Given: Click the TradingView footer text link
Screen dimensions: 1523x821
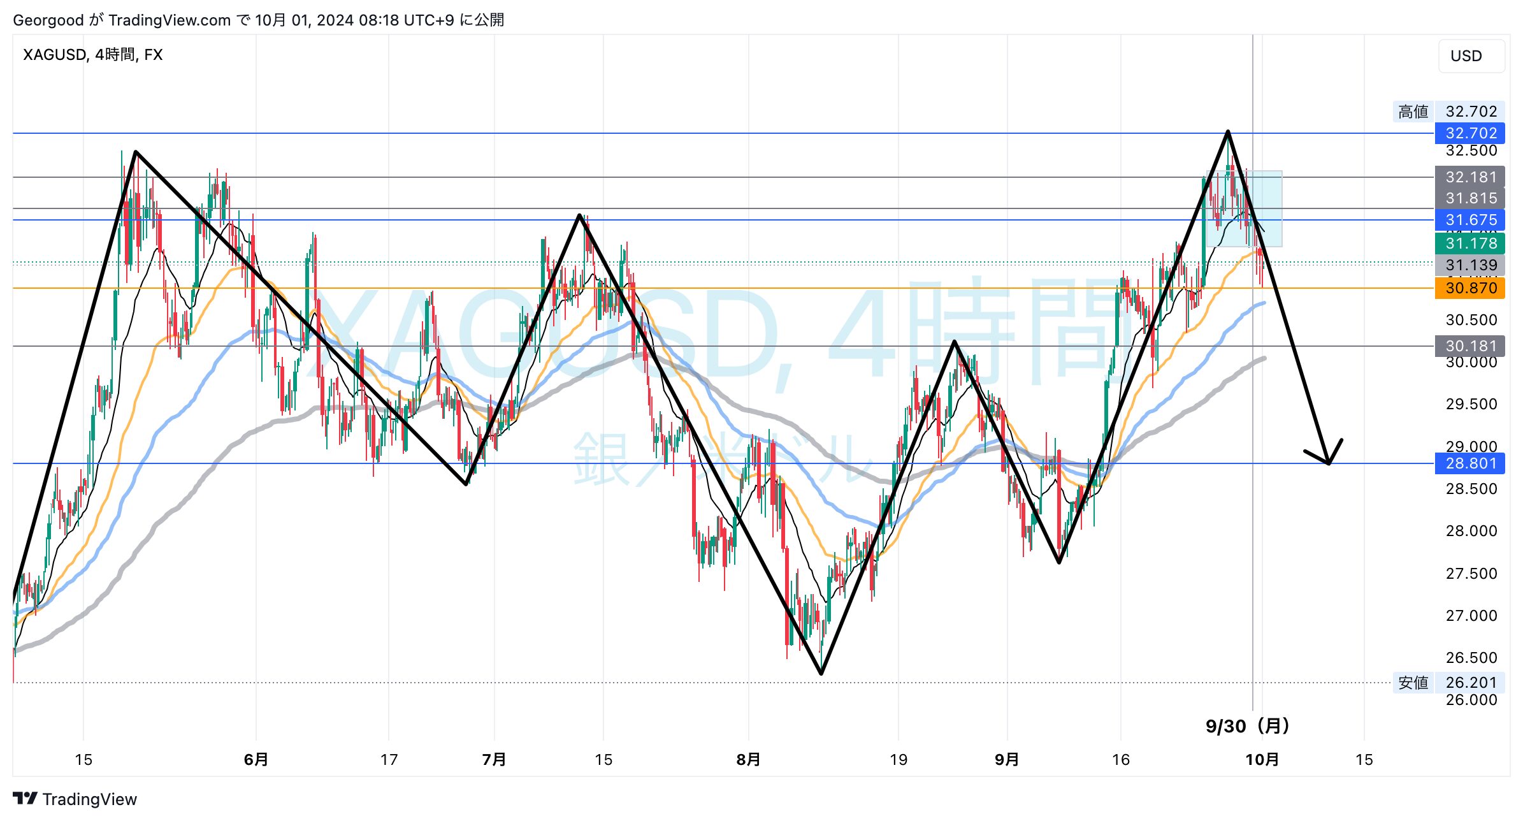Looking at the screenshot, I should 89,799.
